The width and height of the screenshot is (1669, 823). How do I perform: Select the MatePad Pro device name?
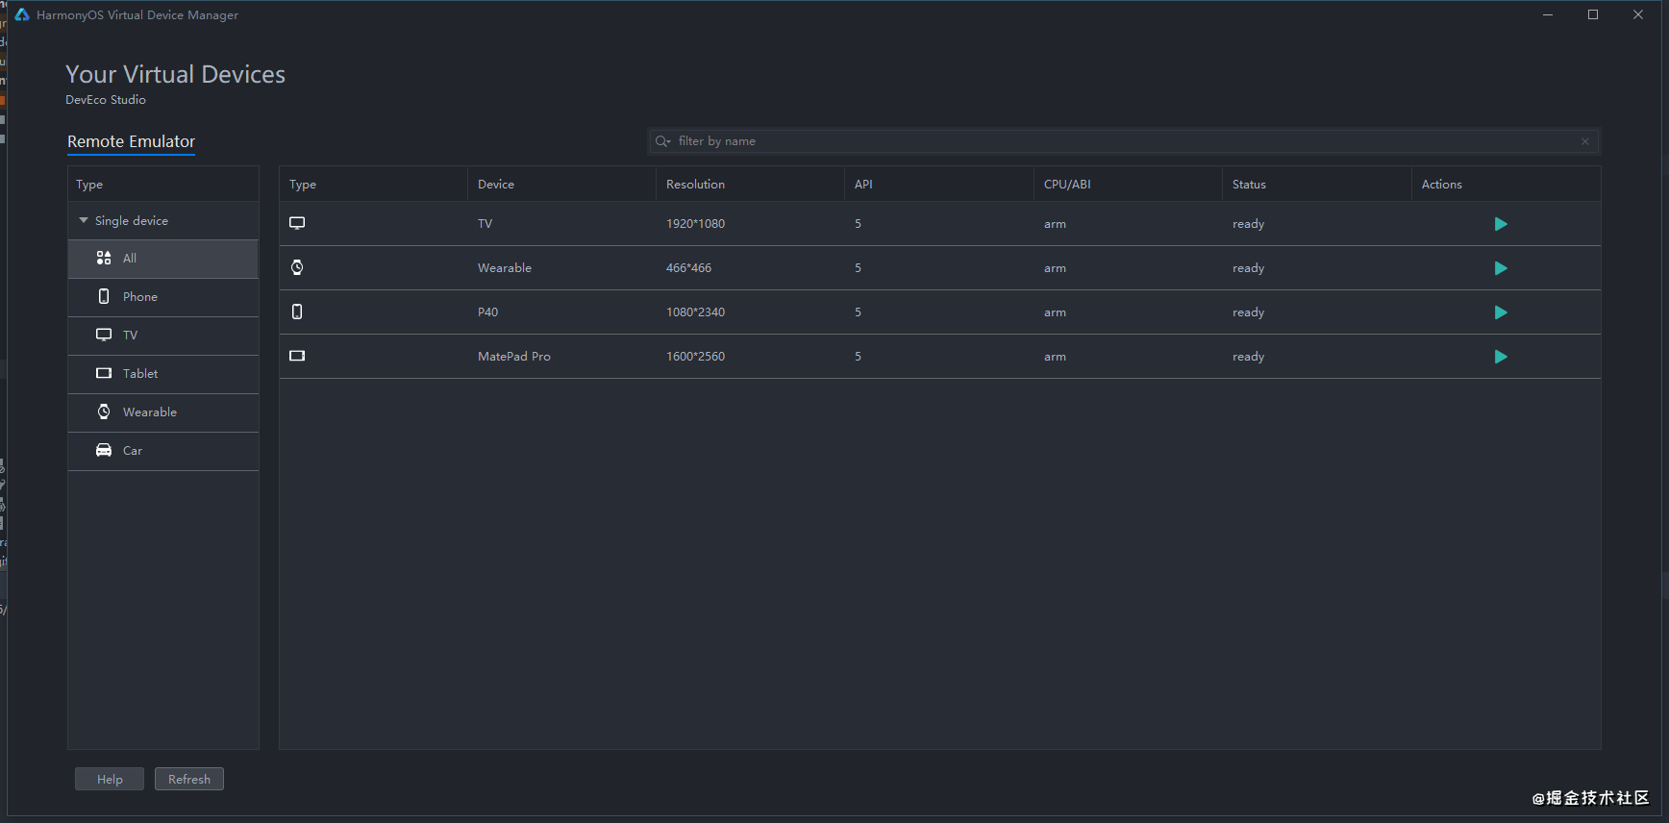tap(514, 357)
